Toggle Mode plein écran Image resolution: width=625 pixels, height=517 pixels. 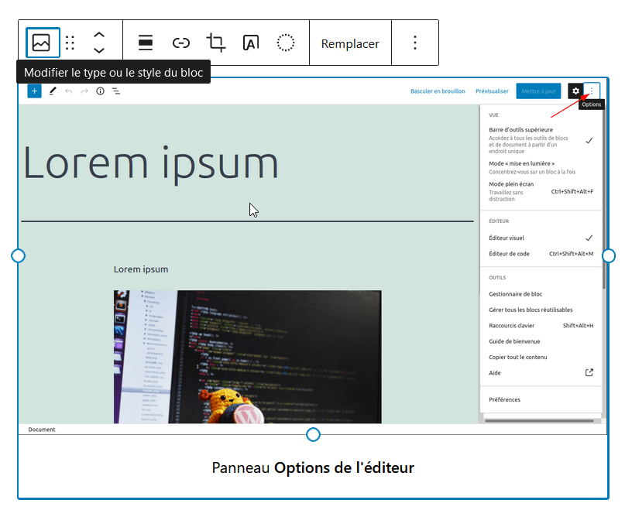pos(541,191)
